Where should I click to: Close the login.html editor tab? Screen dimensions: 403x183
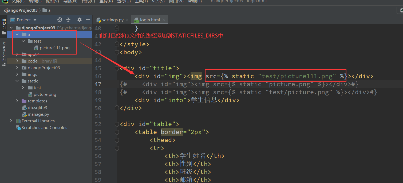coord(164,20)
